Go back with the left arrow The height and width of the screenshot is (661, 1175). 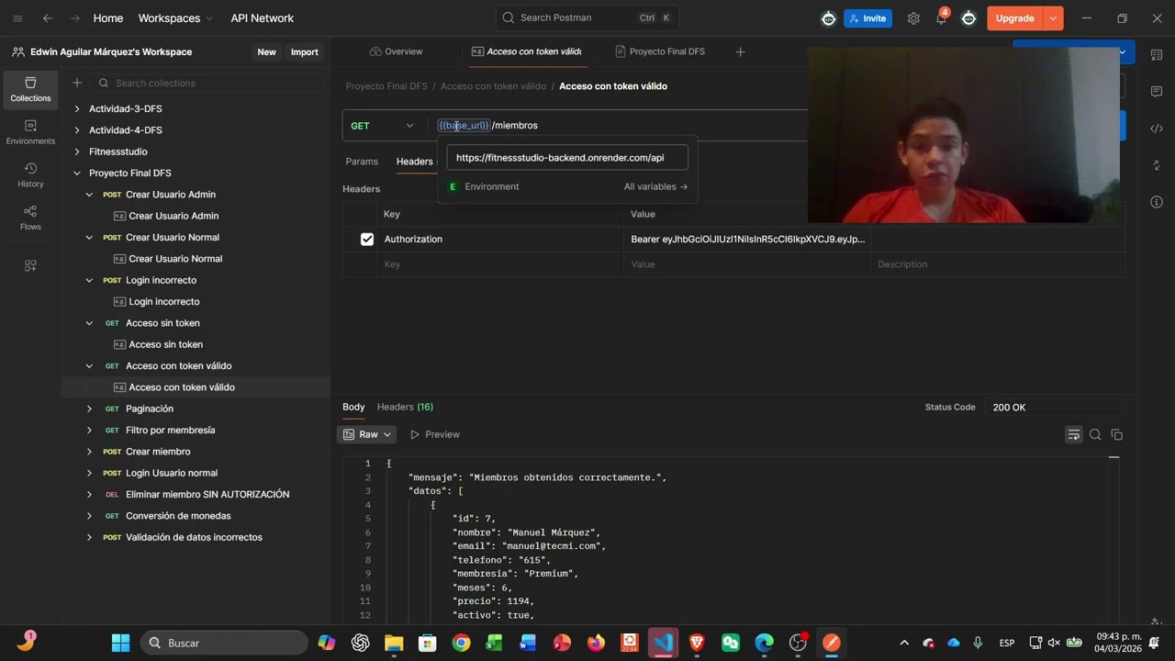pos(48,18)
